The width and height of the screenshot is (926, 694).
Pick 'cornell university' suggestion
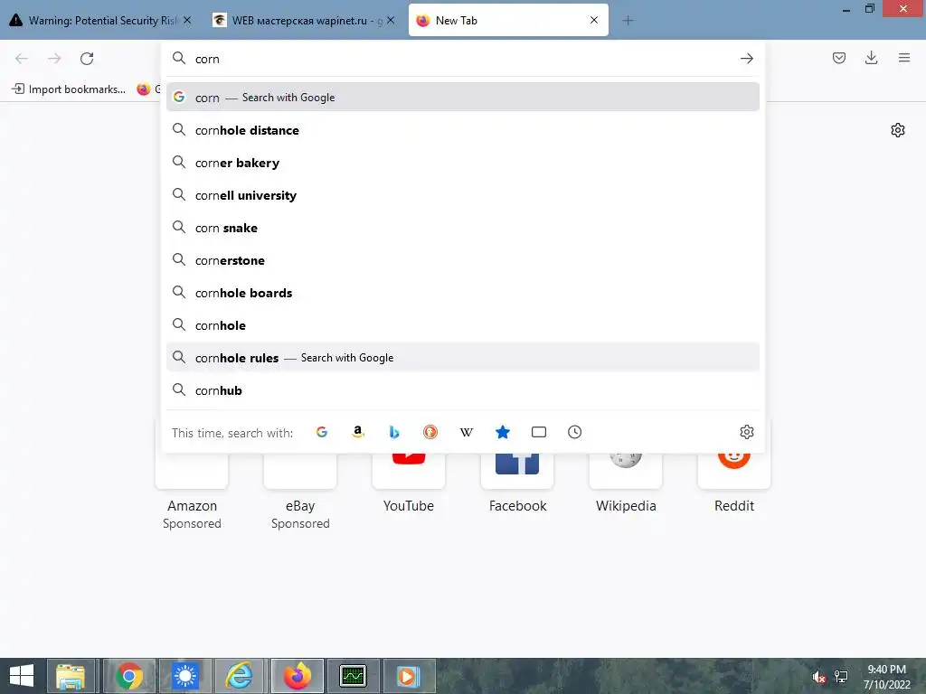tap(463, 195)
